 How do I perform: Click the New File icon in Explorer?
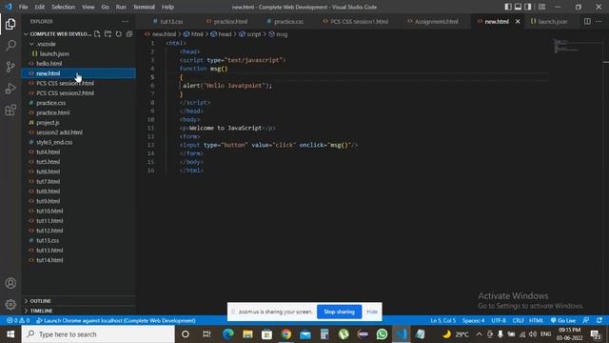point(97,34)
